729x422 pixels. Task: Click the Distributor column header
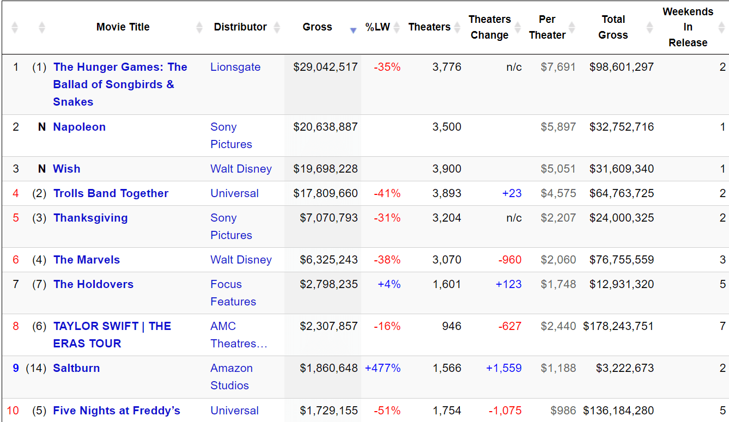(240, 27)
